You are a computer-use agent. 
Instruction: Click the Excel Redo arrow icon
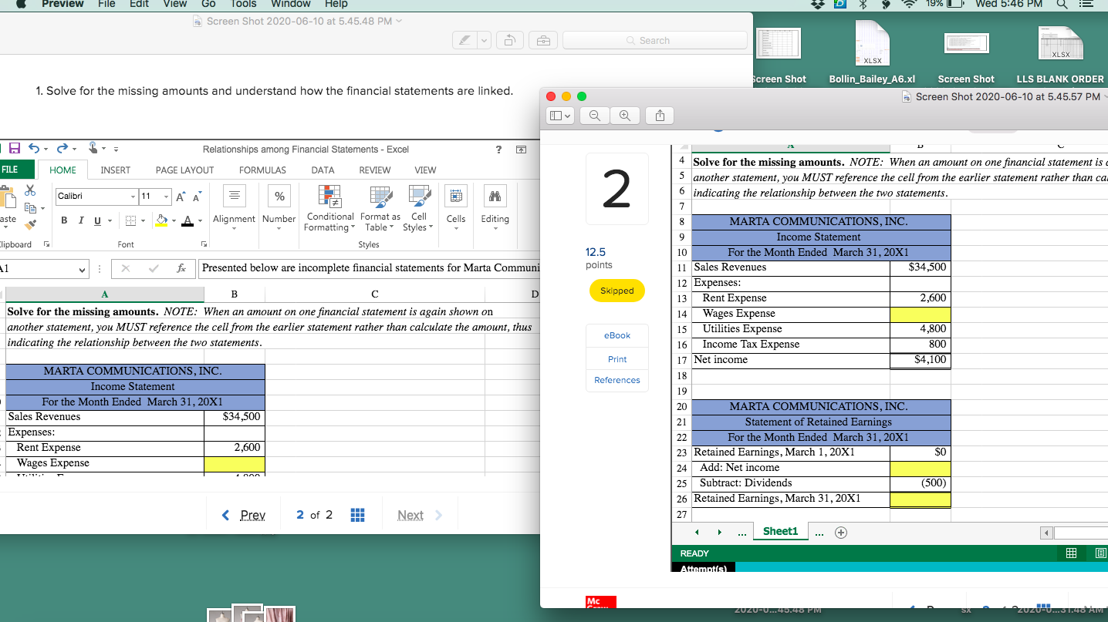point(64,148)
